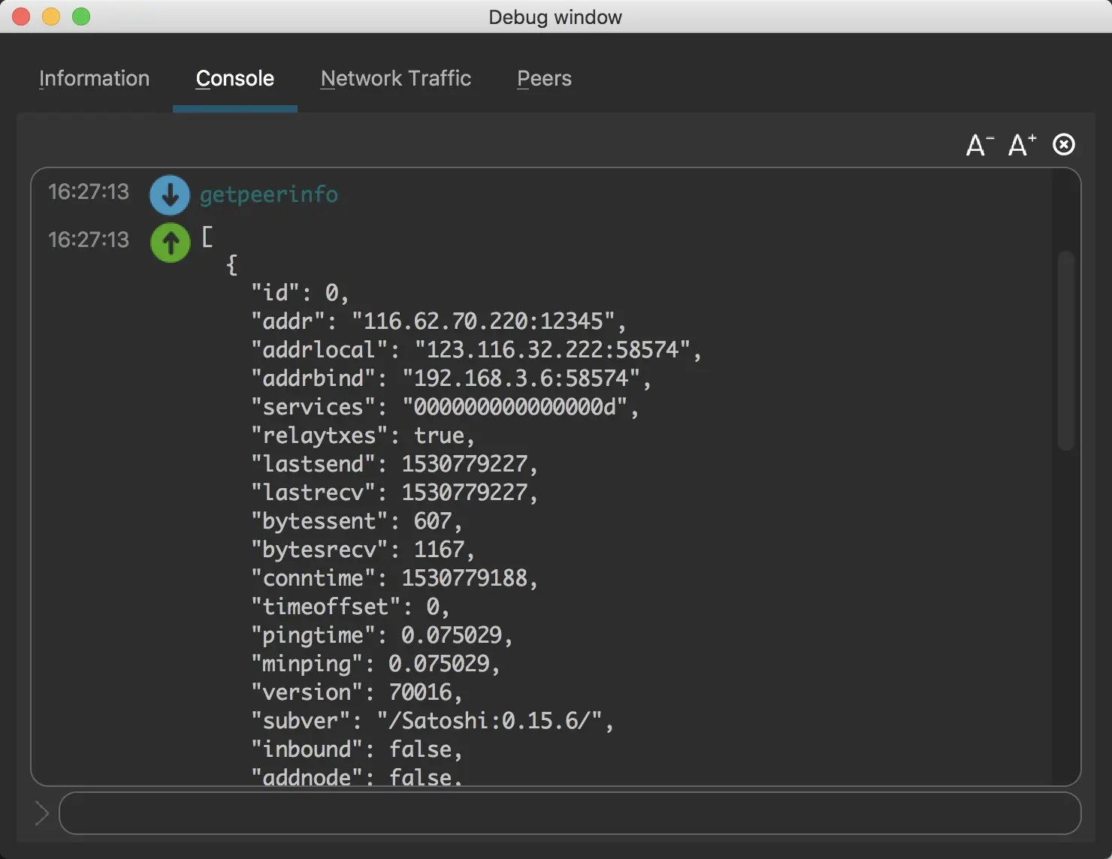
Task: Click the "conntime": 1530779188 line
Action: [x=394, y=578]
